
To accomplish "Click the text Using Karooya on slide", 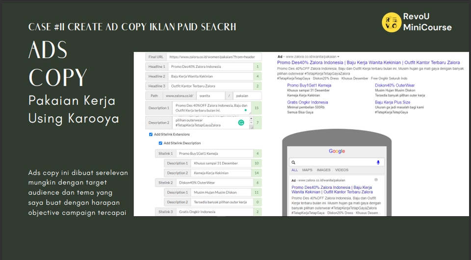I will click(74, 118).
